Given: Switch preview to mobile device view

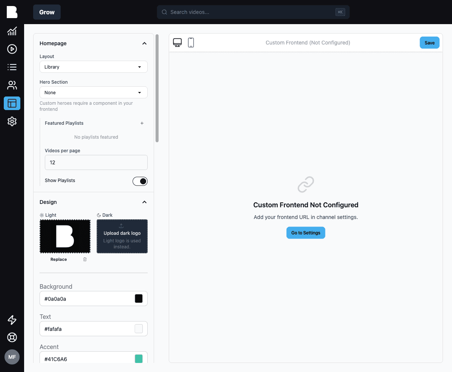Looking at the screenshot, I should coord(191,43).
